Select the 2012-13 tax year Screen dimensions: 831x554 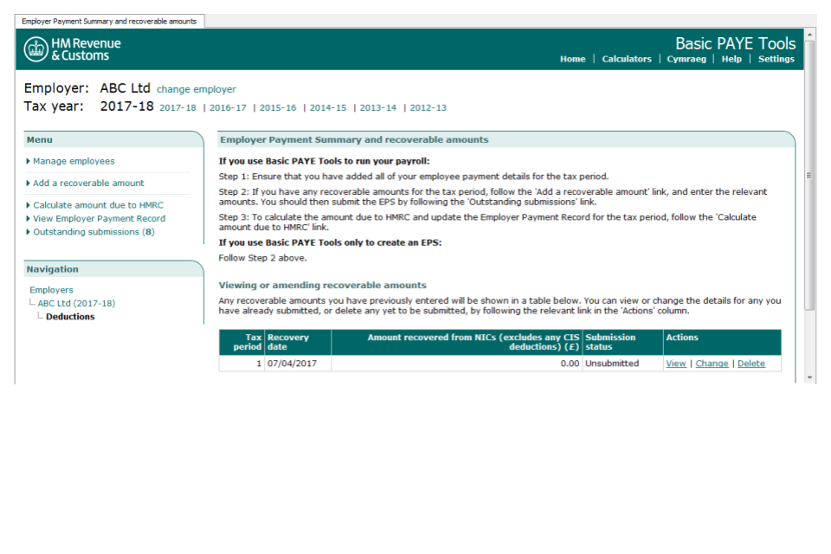click(x=426, y=107)
